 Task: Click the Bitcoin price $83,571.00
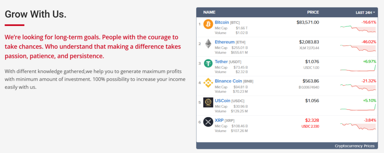click(x=307, y=22)
